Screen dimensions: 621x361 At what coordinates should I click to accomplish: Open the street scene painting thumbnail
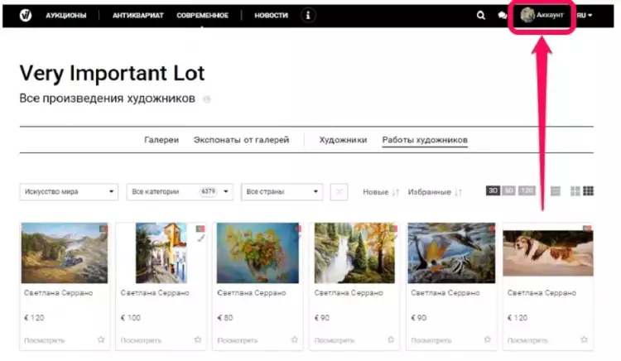pos(161,253)
